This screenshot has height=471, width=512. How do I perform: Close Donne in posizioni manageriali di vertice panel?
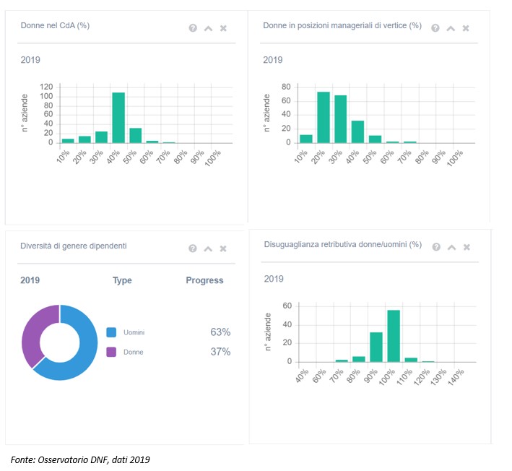466,28
